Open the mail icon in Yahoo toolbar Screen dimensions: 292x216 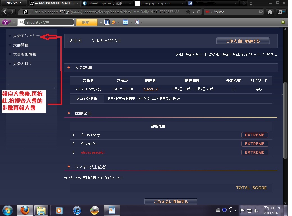point(126,22)
